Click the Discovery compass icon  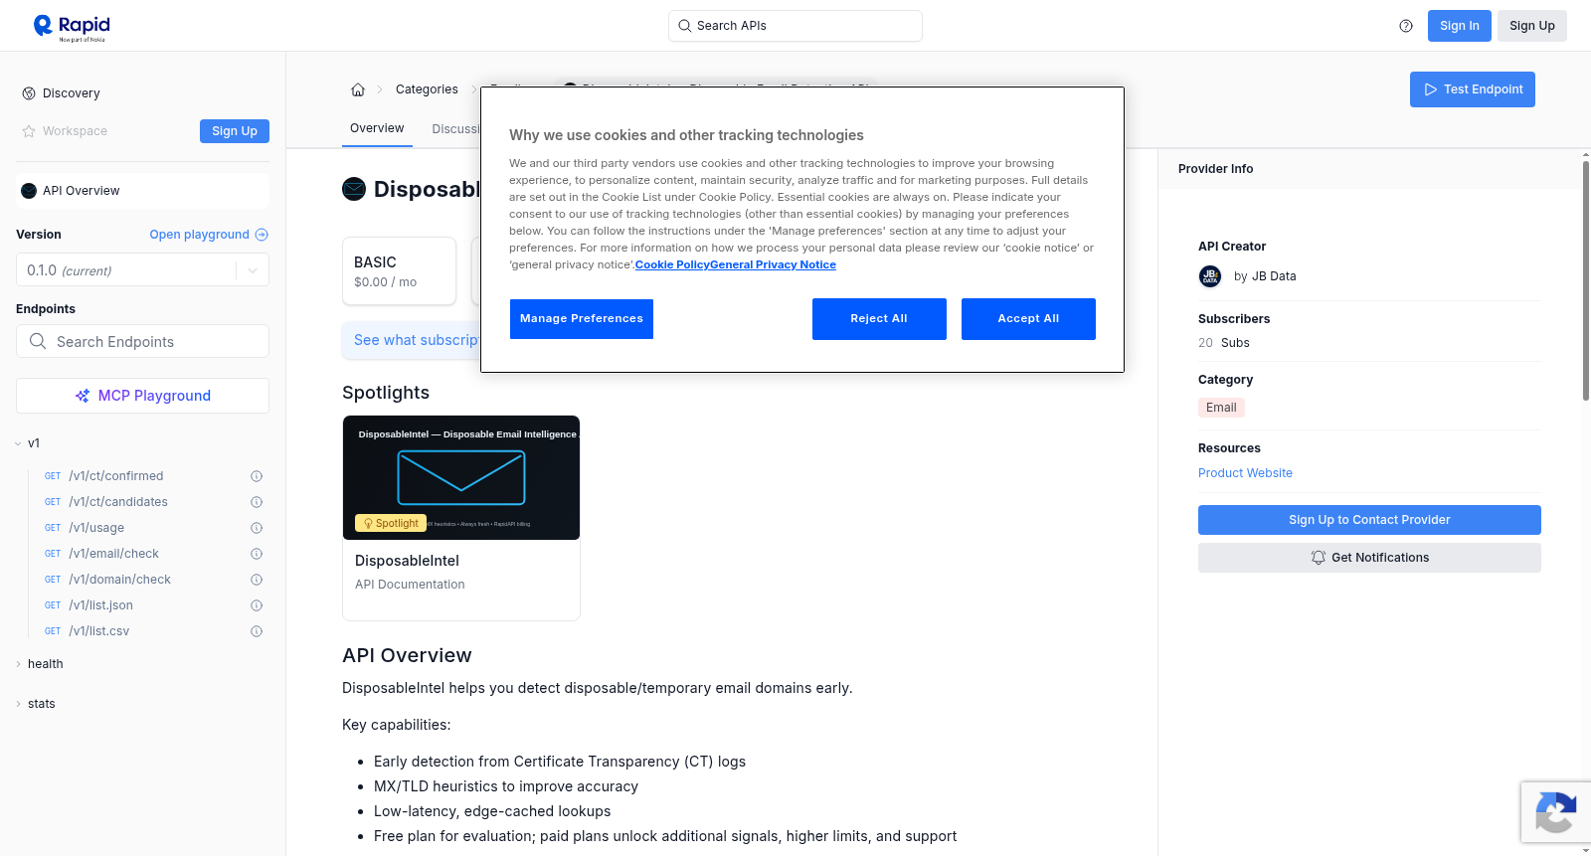[29, 93]
